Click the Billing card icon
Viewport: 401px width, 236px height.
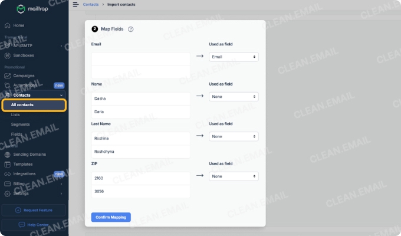(x=8, y=183)
